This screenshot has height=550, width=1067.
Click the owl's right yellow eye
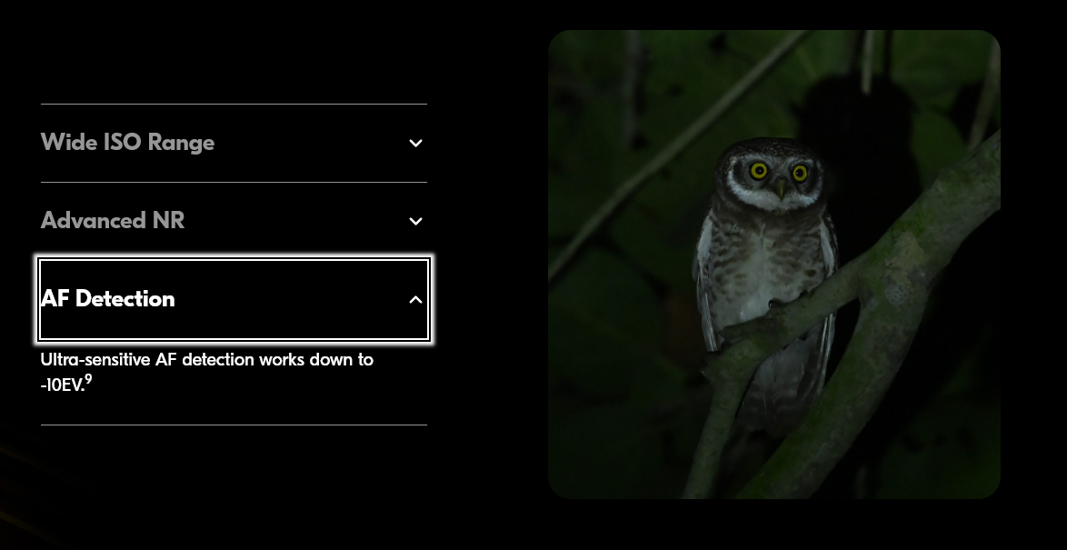pos(800,173)
